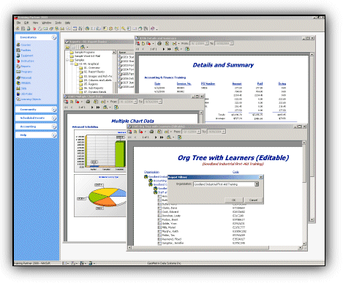Viewport: 343px width, 283px height.
Task: Click Cancel in Report Filters dialog
Action: point(253,200)
